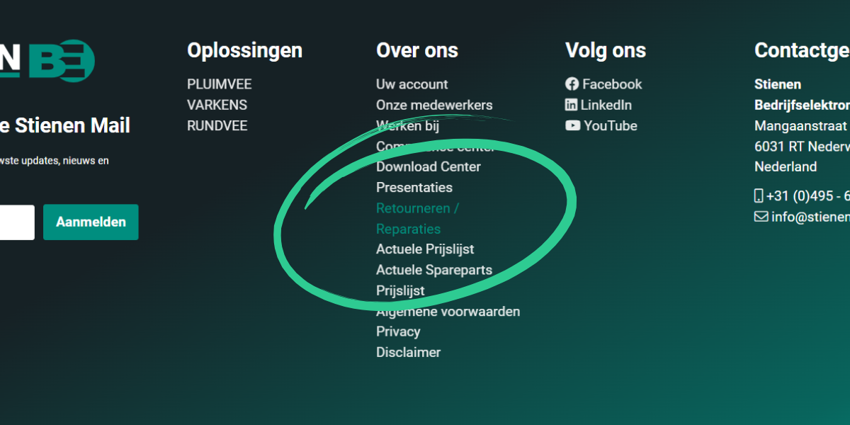
Task: View the Privacy page
Action: pyautogui.click(x=398, y=331)
